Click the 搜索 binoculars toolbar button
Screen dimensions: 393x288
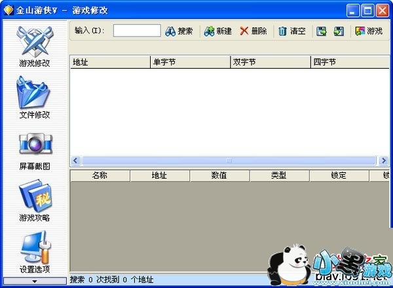coord(179,31)
